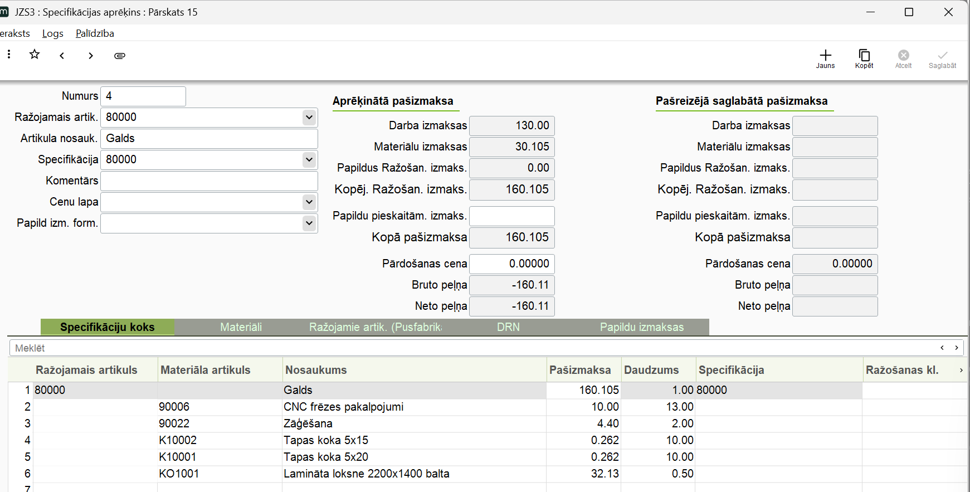The image size is (970, 492).
Task: Click the Saglabāt save checkmark
Action: 942,58
